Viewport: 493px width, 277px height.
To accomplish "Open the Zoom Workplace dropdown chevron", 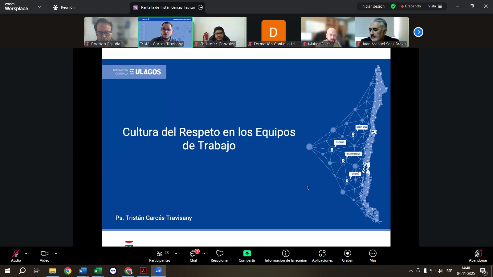I will [39, 7].
